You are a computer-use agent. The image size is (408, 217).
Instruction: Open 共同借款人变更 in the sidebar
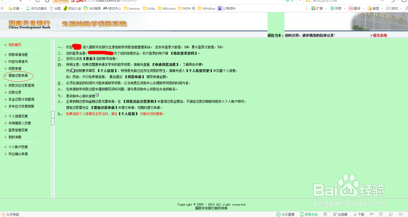[20, 123]
